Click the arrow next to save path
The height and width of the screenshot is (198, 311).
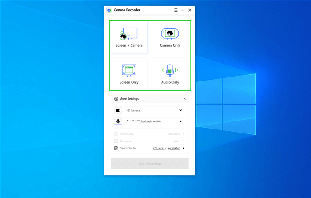[183, 148]
